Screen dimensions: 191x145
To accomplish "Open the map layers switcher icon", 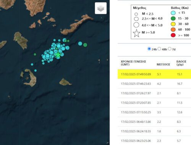I will tap(100, 8).
